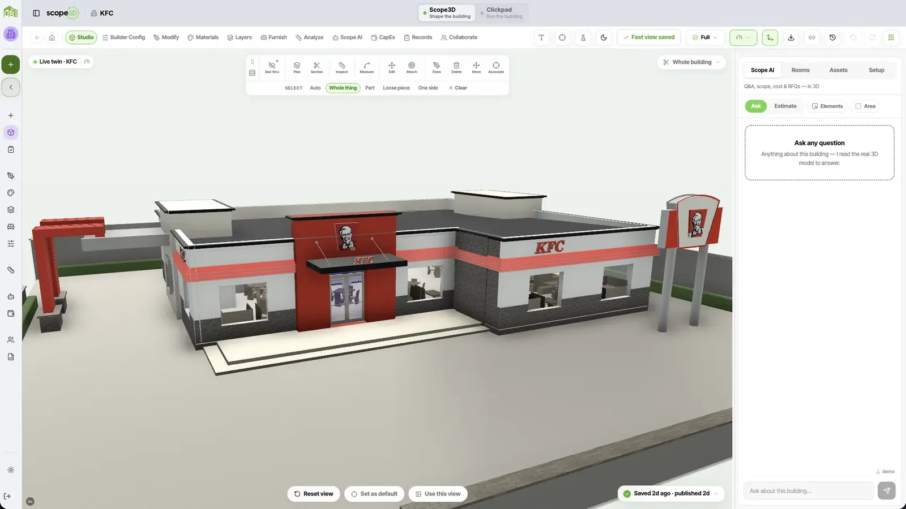Select the Ask mode pill
Image resolution: width=906 pixels, height=509 pixels.
[756, 106]
